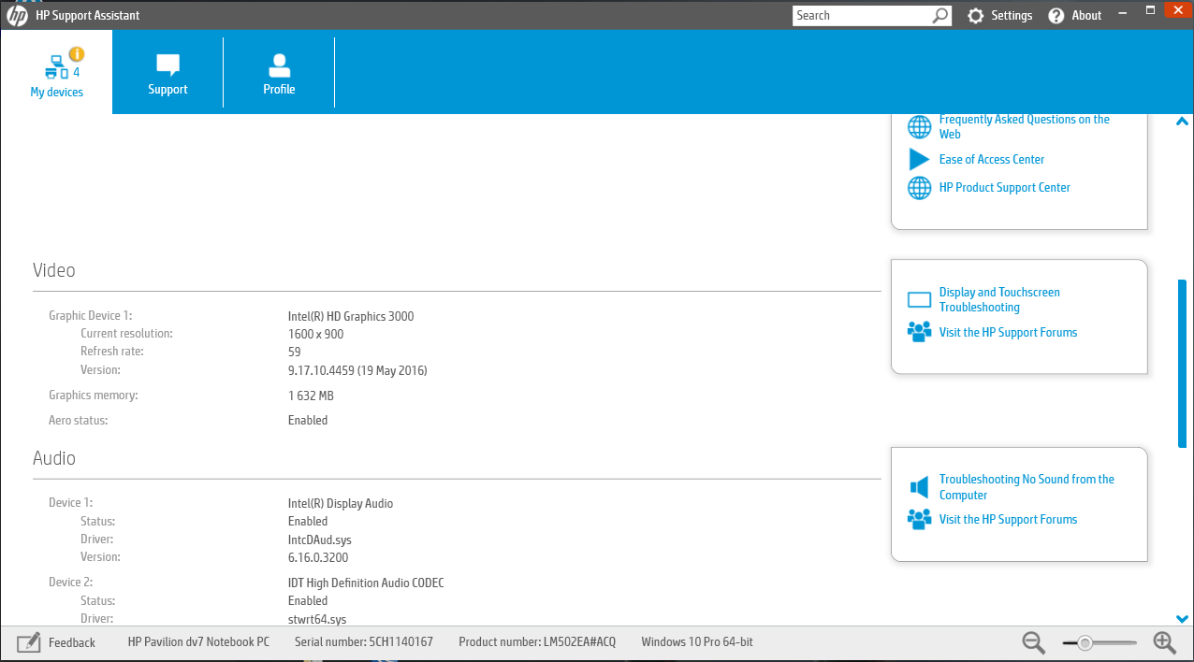Click the HP logo icon in title bar
Image resolution: width=1194 pixels, height=662 pixels.
17,15
